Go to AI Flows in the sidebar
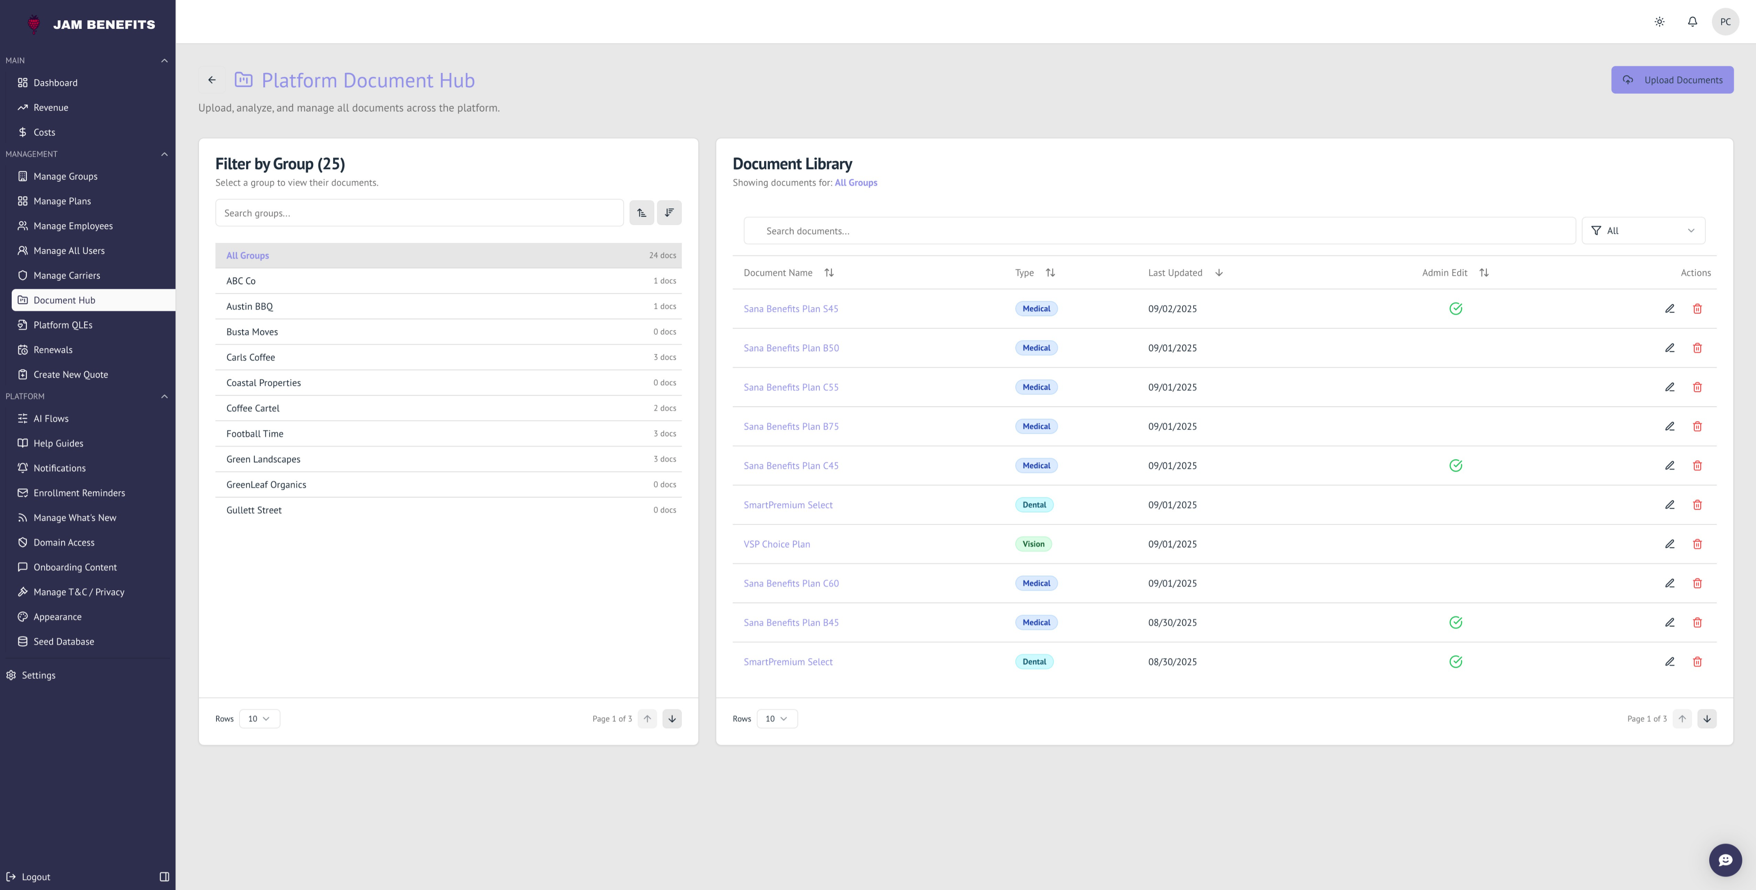The width and height of the screenshot is (1756, 890). (x=51, y=418)
